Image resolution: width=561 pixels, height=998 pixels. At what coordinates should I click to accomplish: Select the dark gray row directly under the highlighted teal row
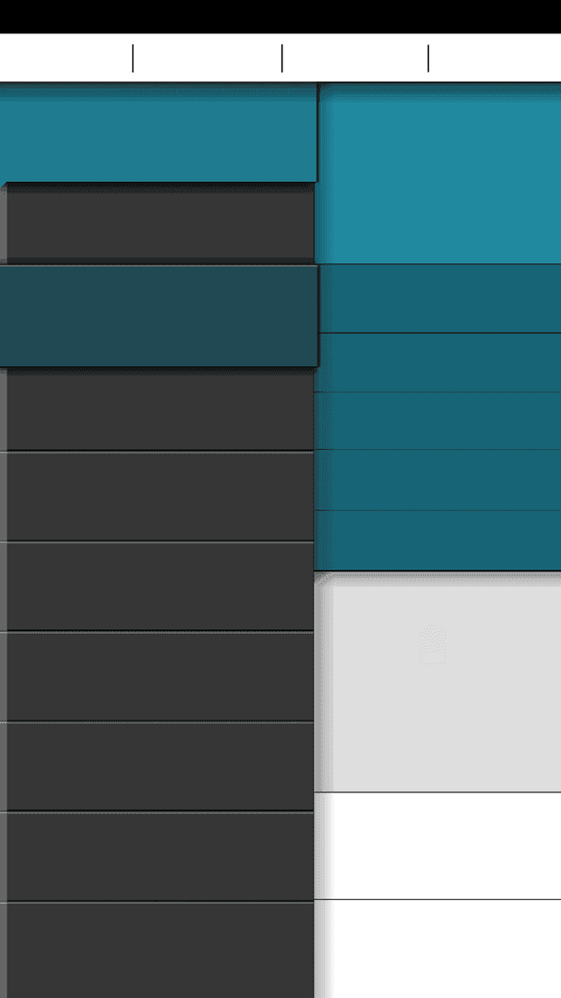[161, 409]
